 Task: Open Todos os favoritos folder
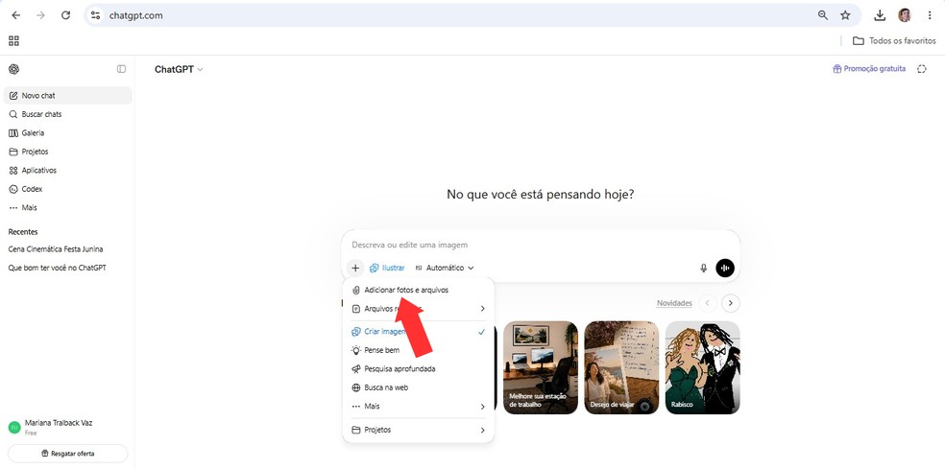pyautogui.click(x=894, y=41)
